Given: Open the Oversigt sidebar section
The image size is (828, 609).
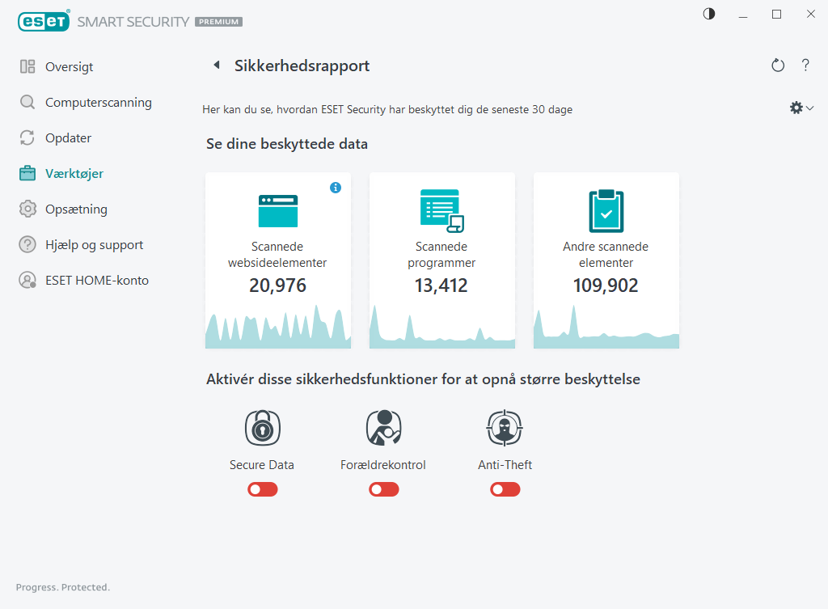Looking at the screenshot, I should point(66,66).
